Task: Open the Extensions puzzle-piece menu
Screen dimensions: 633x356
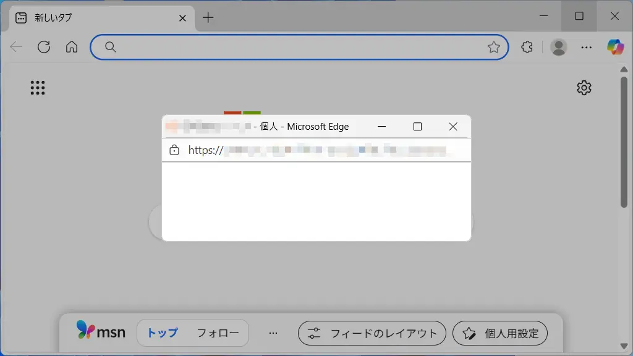Action: [x=527, y=47]
